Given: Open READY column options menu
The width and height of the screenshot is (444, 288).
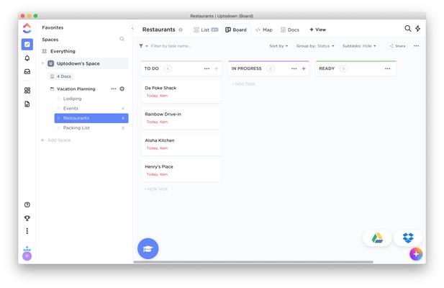Looking at the screenshot, I should point(388,68).
